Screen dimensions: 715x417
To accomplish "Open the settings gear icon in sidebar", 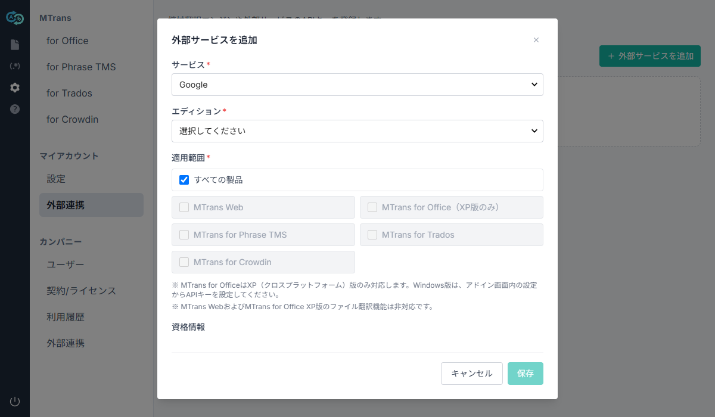I will 15,88.
